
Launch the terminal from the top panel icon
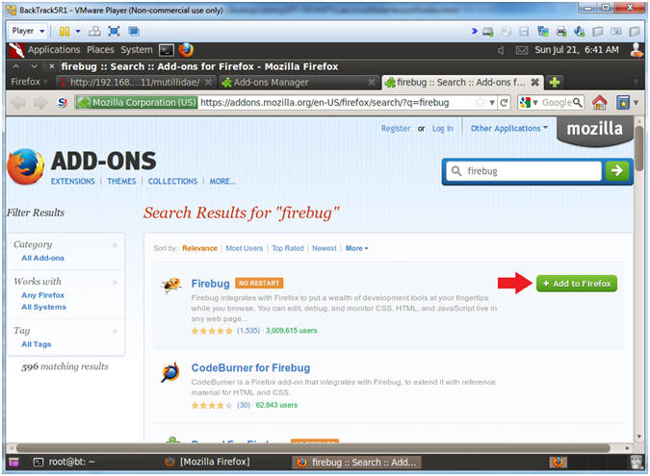(x=167, y=50)
